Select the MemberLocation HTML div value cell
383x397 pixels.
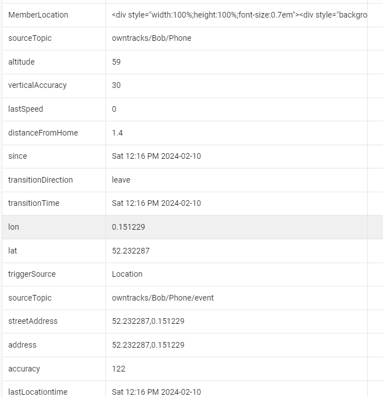point(239,15)
